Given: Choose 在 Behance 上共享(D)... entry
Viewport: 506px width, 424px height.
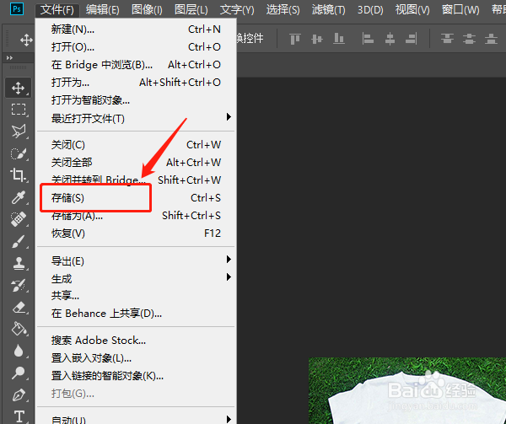Looking at the screenshot, I should tap(136, 314).
